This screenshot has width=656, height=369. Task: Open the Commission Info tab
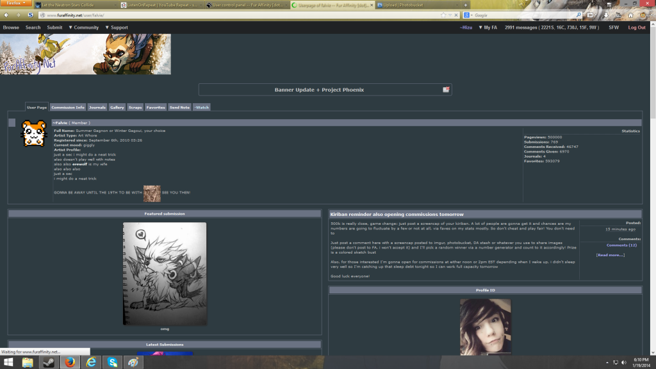pos(67,108)
